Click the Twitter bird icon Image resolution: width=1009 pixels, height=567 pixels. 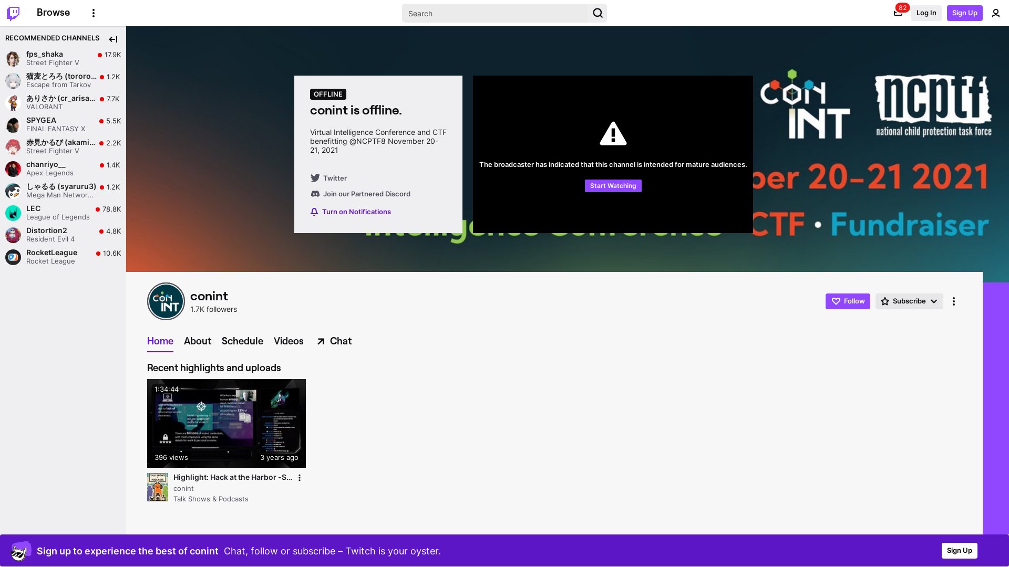pyautogui.click(x=315, y=178)
